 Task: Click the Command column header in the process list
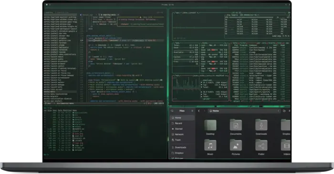[253, 45]
